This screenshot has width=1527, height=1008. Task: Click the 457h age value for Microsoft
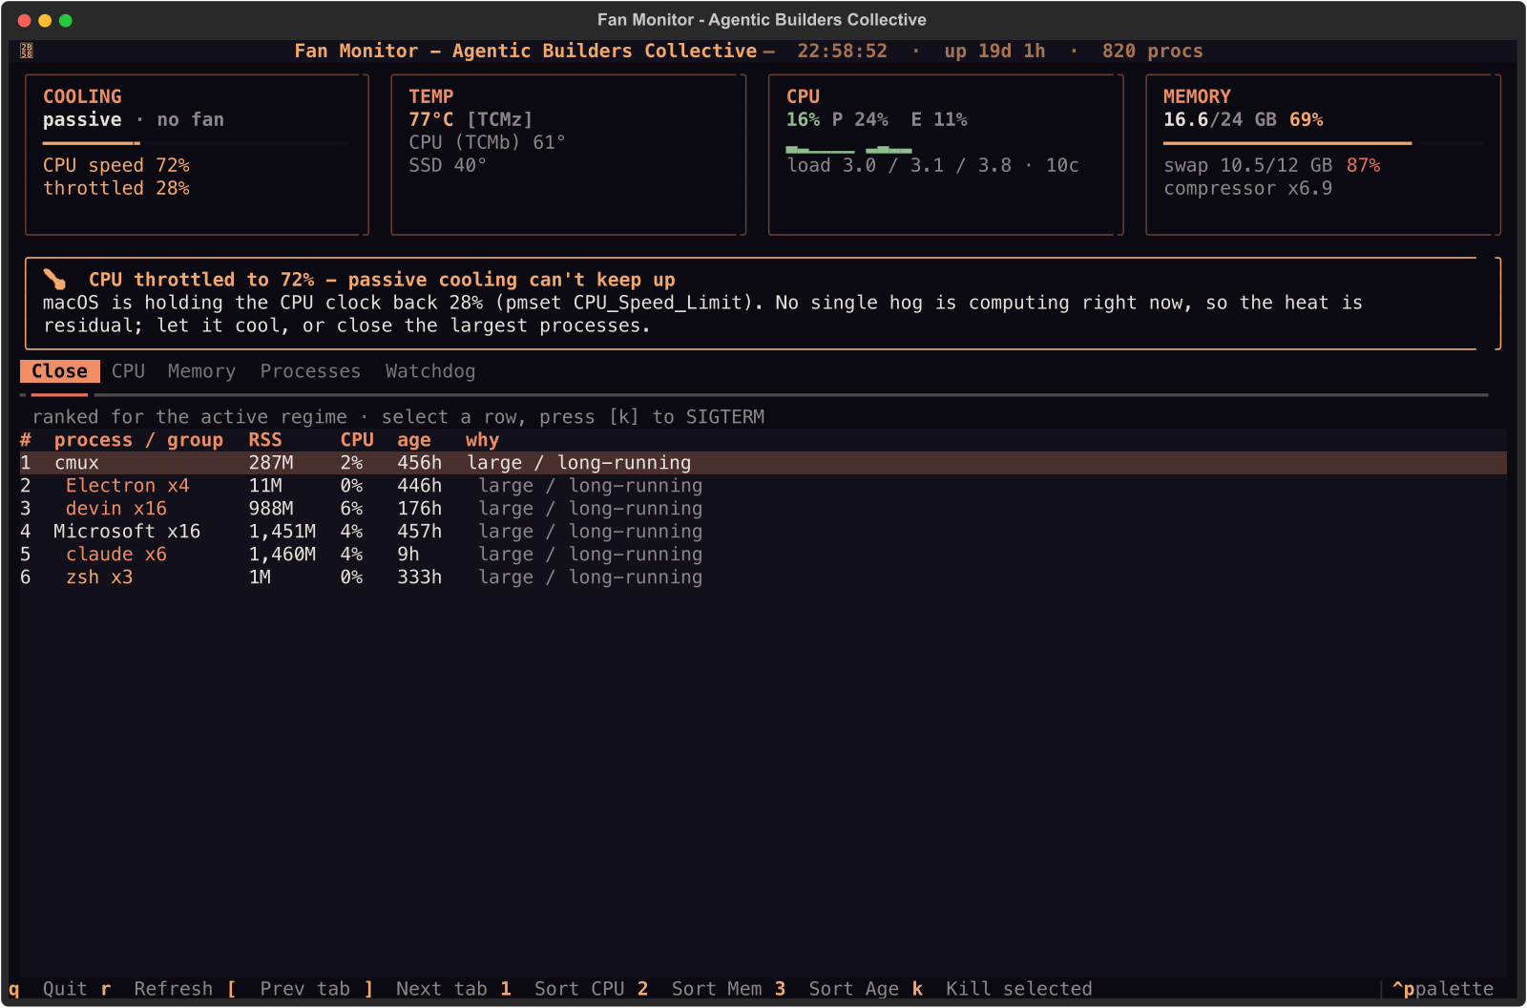coord(420,532)
